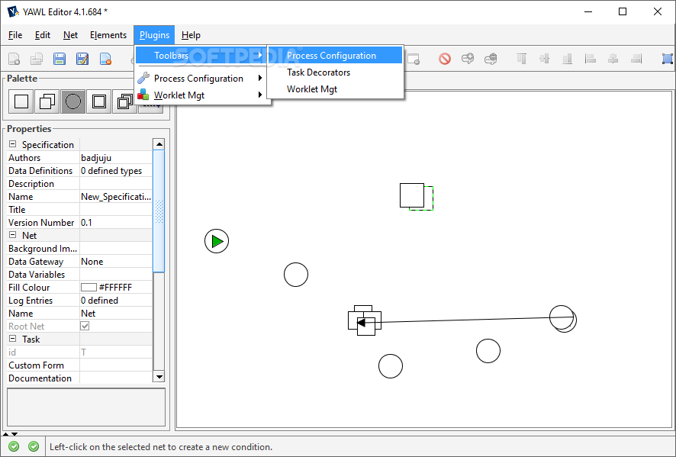This screenshot has width=676, height=457.
Task: Close the open Plugins menu
Action: [x=154, y=35]
